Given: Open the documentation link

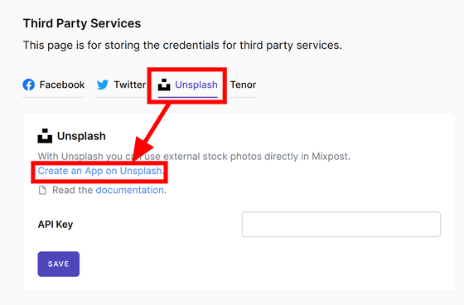Looking at the screenshot, I should (130, 190).
